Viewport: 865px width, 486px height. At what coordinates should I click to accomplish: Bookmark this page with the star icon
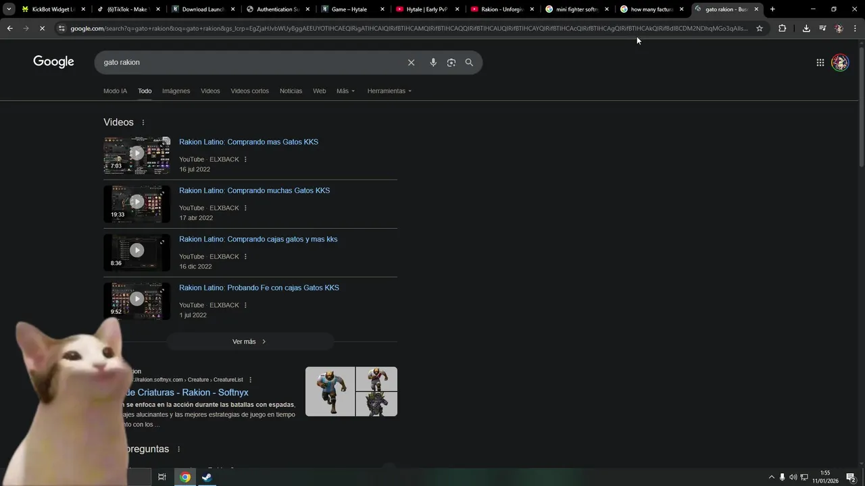(760, 28)
